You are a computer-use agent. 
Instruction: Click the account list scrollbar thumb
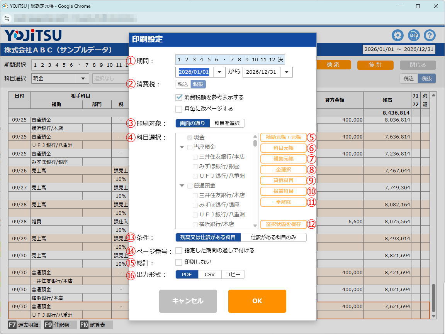tap(255, 143)
